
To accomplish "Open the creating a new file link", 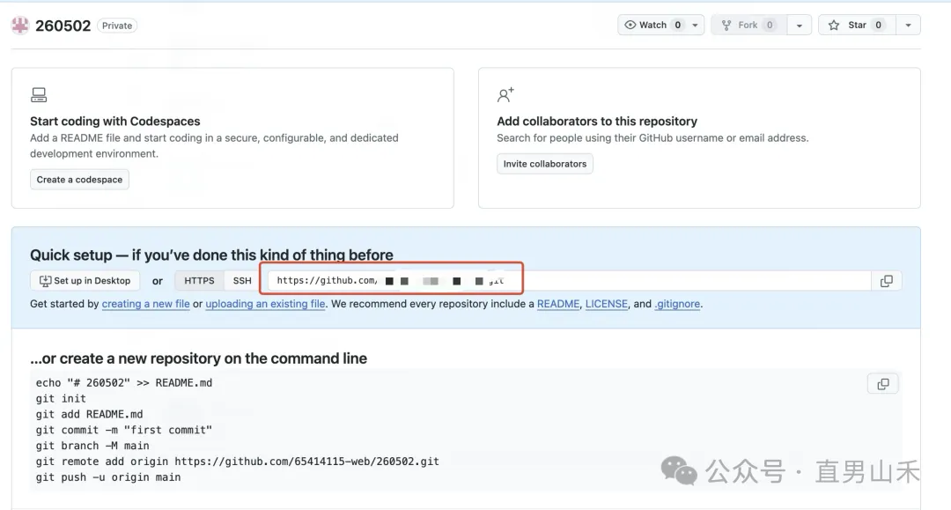I will 145,304.
